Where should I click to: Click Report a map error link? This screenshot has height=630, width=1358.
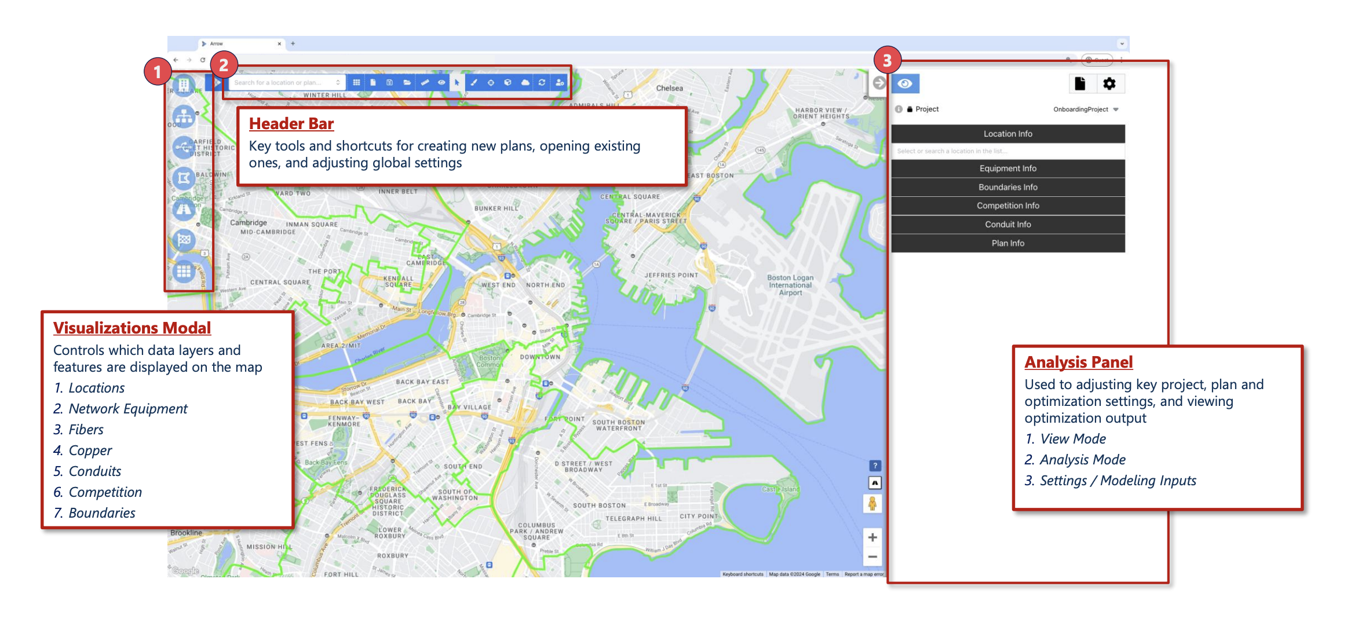click(864, 574)
